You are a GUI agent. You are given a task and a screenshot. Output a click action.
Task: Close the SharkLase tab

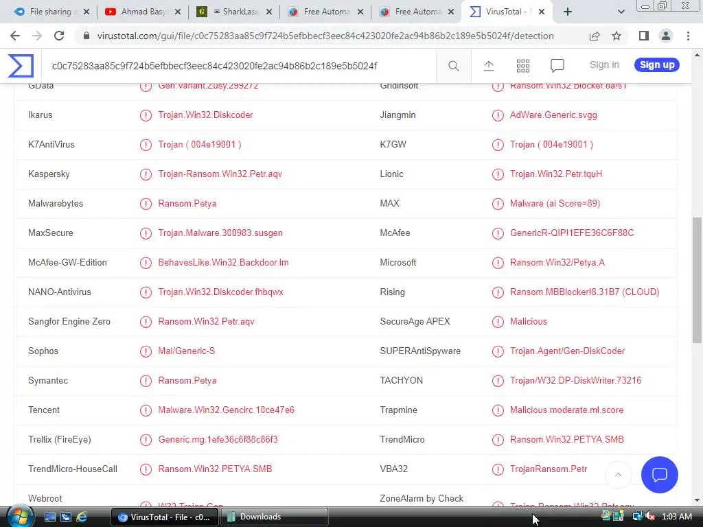click(x=269, y=12)
